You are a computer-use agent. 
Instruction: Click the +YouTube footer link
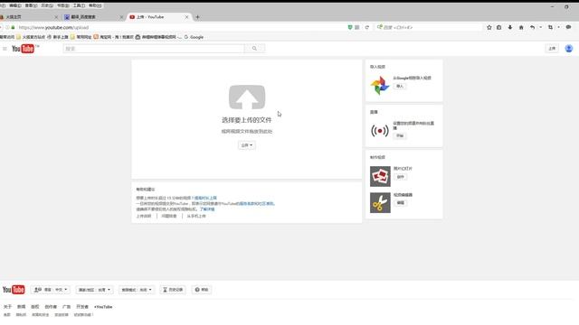tap(103, 307)
